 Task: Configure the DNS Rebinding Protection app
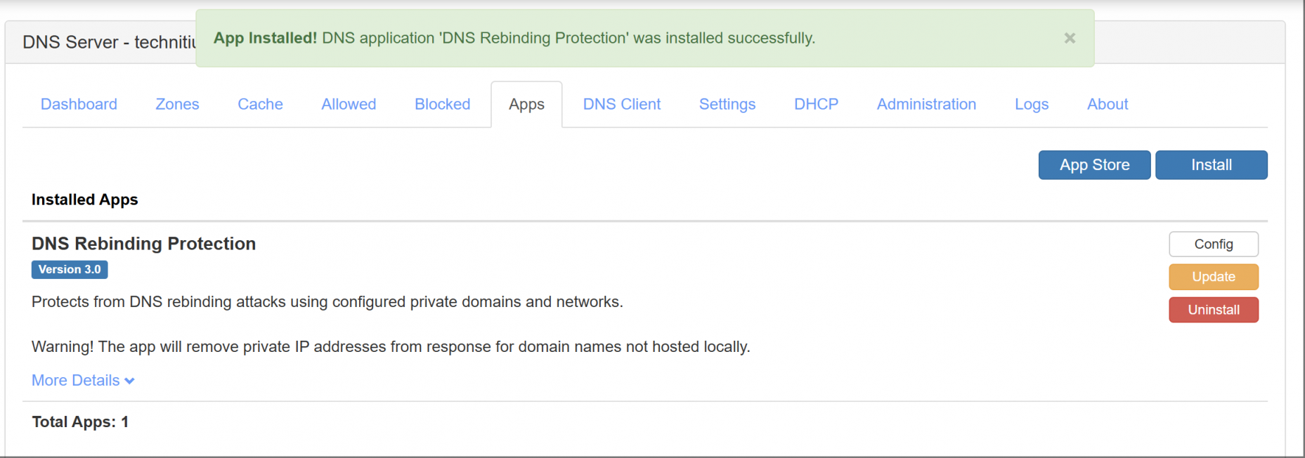tap(1213, 244)
